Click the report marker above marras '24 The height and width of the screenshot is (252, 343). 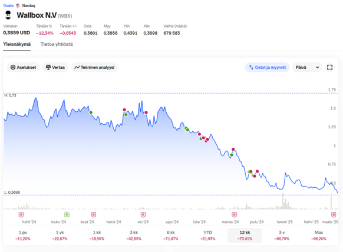[235, 215]
